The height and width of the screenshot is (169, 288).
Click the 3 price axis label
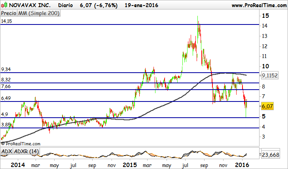[x=263, y=137]
